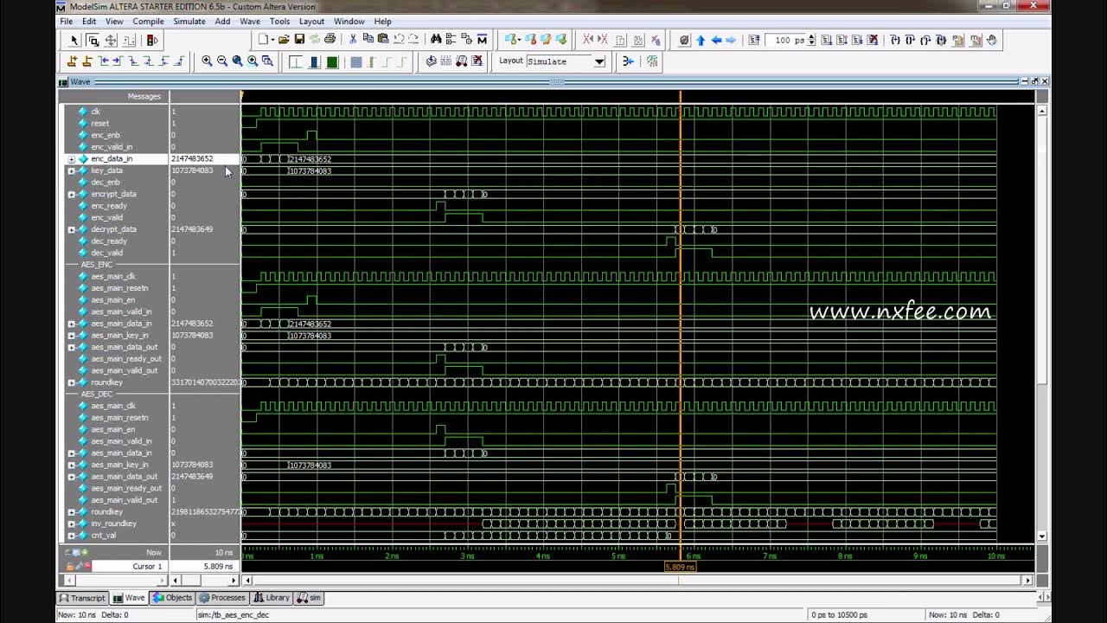
Task: Open the Compile menu
Action: tap(148, 21)
